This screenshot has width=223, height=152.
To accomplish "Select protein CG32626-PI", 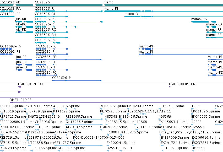I will pos(62,78).
